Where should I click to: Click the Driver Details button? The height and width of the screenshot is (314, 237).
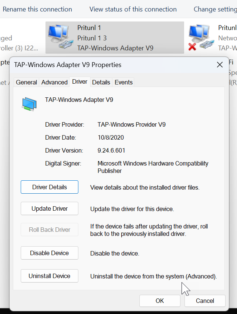tap(50, 187)
